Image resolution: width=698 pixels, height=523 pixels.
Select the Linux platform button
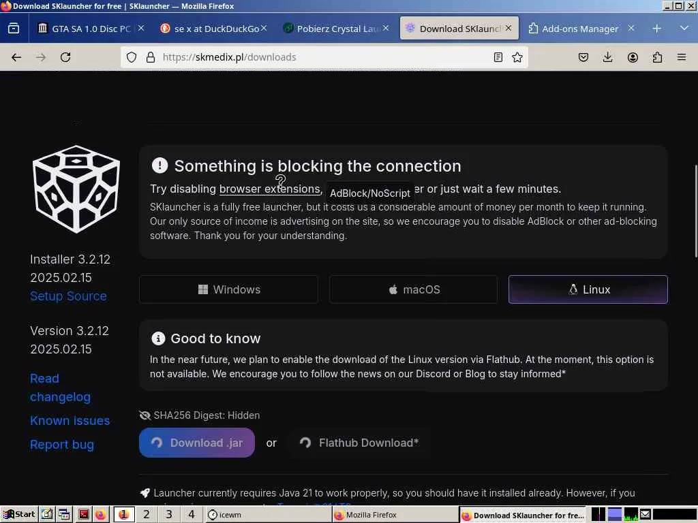(x=588, y=289)
